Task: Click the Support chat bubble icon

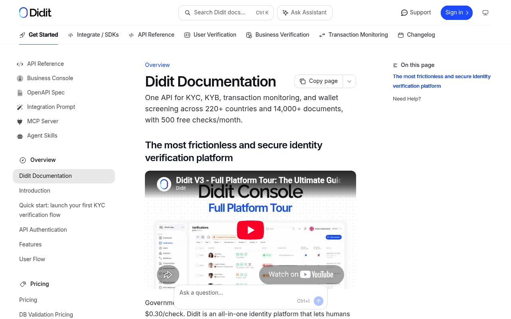Action: coord(404,13)
